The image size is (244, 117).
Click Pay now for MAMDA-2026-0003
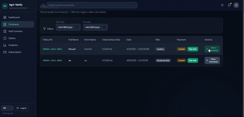(193, 49)
